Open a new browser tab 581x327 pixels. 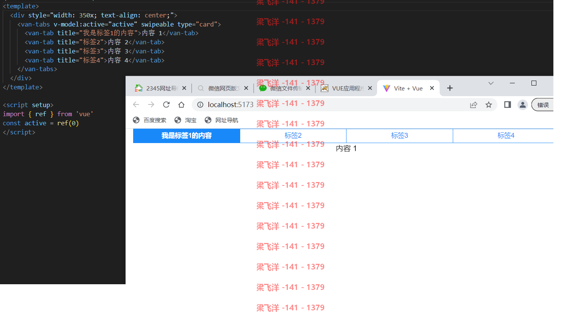[x=450, y=88]
